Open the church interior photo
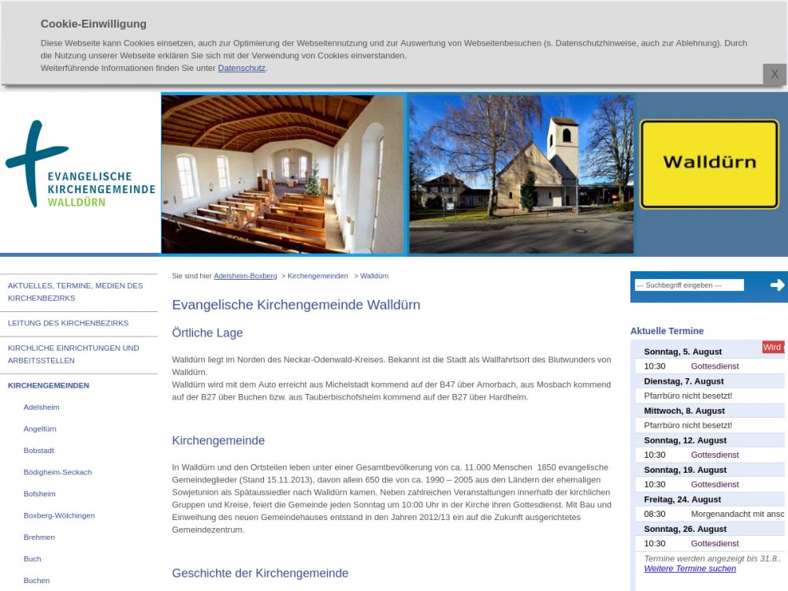This screenshot has height=591, width=788. (283, 174)
